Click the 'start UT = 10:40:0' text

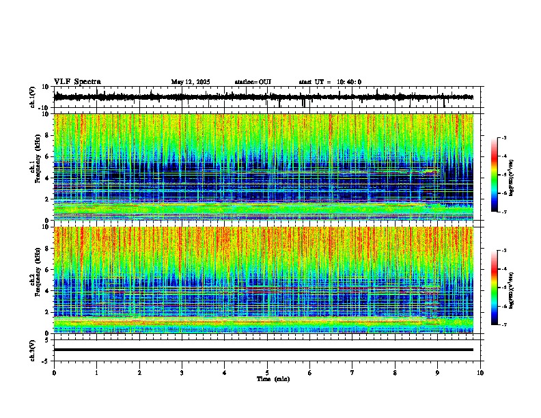click(x=330, y=82)
